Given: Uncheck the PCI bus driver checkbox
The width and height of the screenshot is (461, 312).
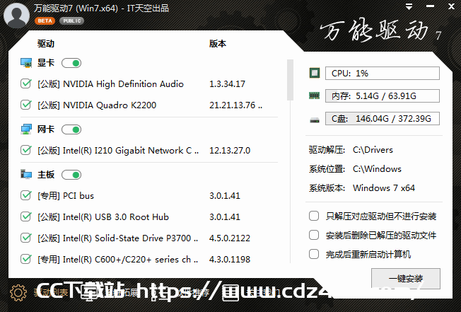Looking at the screenshot, I should tap(26, 195).
